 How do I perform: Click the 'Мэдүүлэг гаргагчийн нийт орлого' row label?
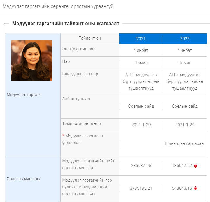click(88, 164)
